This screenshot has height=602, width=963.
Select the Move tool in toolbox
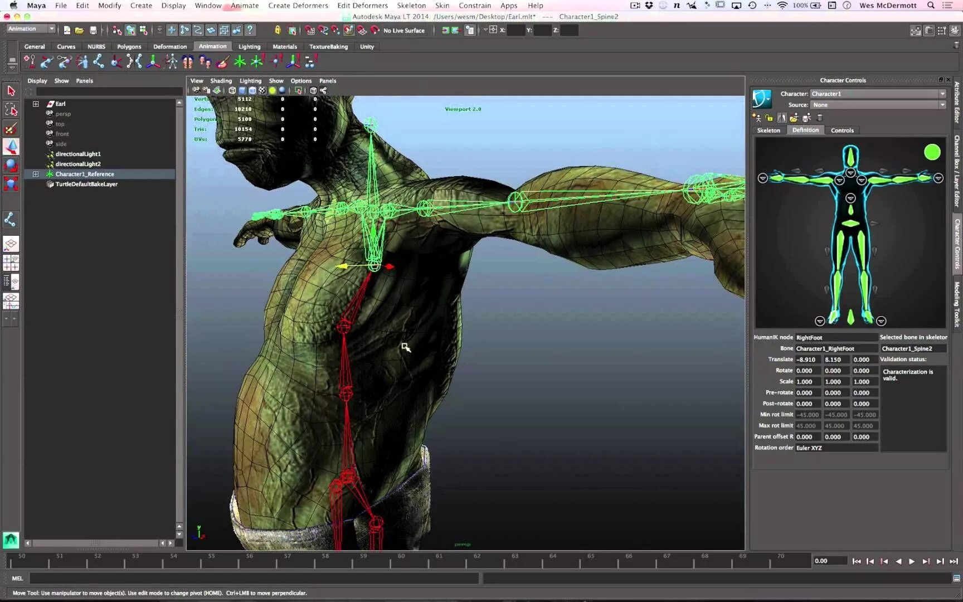click(x=11, y=147)
